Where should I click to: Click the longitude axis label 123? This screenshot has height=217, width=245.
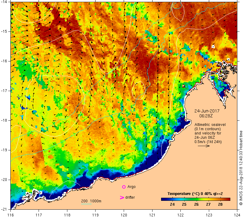[x=209, y=215]
